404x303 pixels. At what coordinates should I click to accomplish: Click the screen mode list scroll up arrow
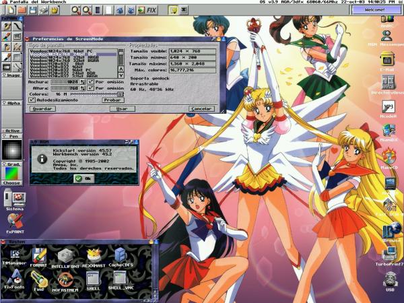coord(121,69)
